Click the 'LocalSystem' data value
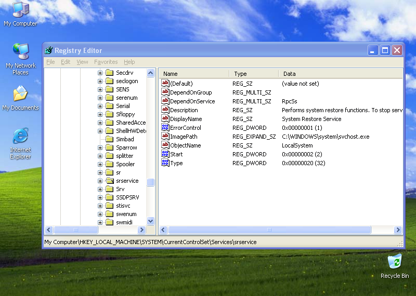 [x=297, y=145]
